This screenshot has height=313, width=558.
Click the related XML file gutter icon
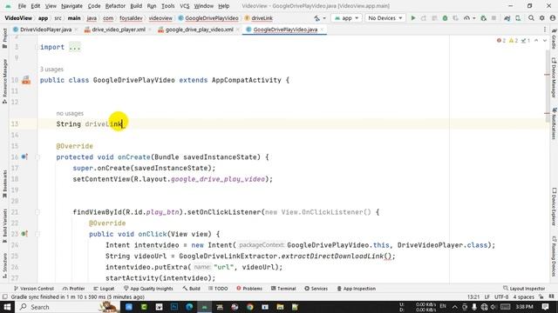[x=26, y=80]
